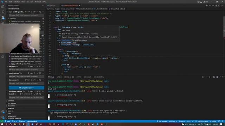Expand the Remotes section

pyautogui.click(x=11, y=108)
